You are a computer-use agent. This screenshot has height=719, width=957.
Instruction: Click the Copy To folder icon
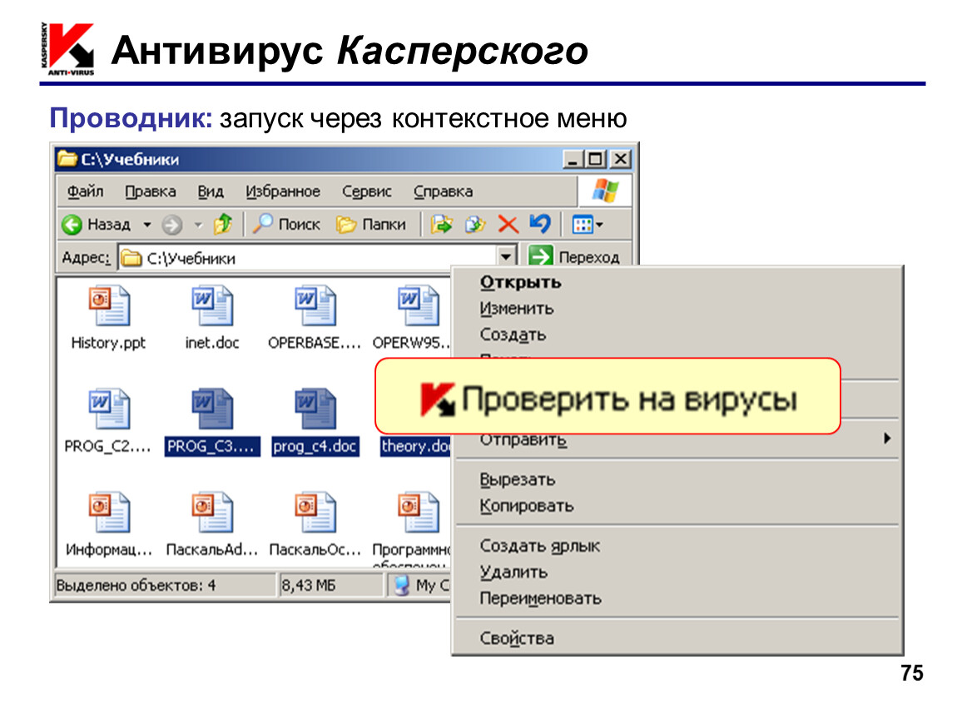click(475, 224)
